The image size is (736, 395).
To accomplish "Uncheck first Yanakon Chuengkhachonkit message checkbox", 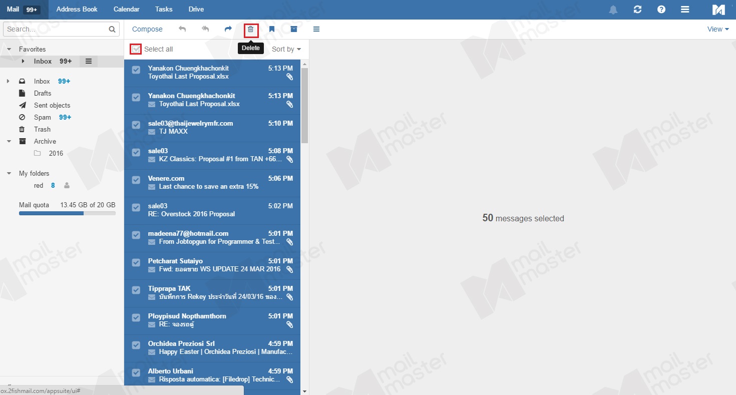I will (136, 70).
